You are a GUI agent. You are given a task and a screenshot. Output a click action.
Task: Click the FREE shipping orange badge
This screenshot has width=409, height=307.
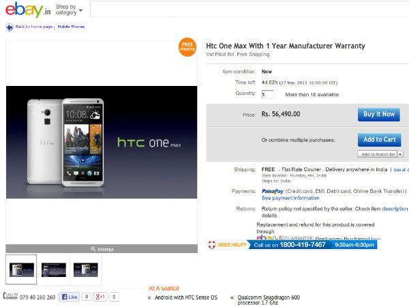[187, 47]
